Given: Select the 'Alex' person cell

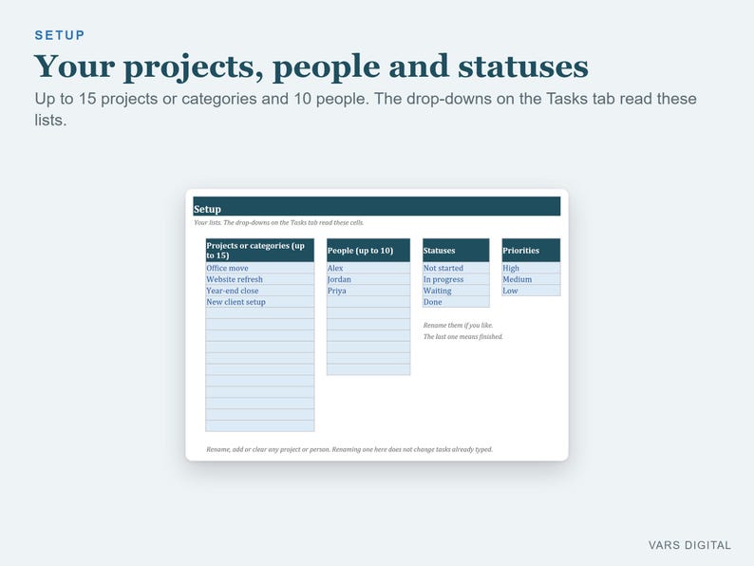Looking at the screenshot, I should tap(368, 268).
